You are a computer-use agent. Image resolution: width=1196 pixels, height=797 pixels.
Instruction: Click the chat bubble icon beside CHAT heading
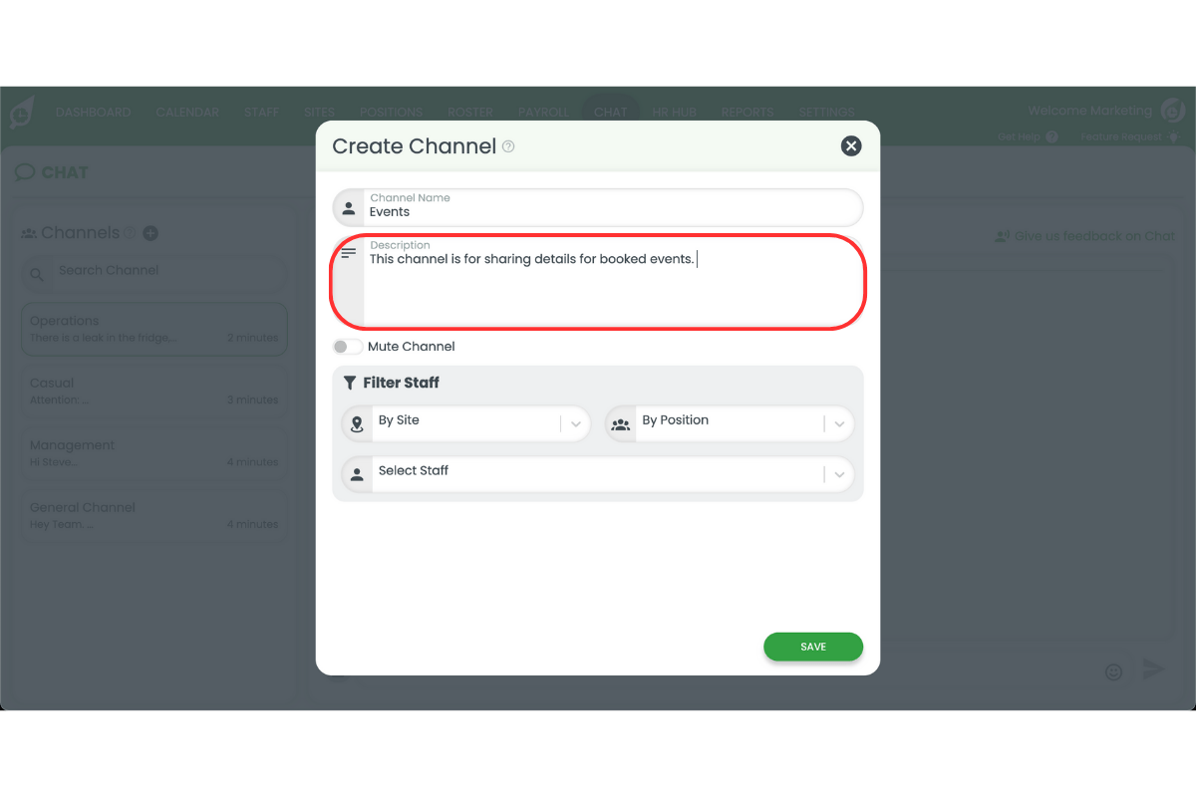click(x=25, y=171)
